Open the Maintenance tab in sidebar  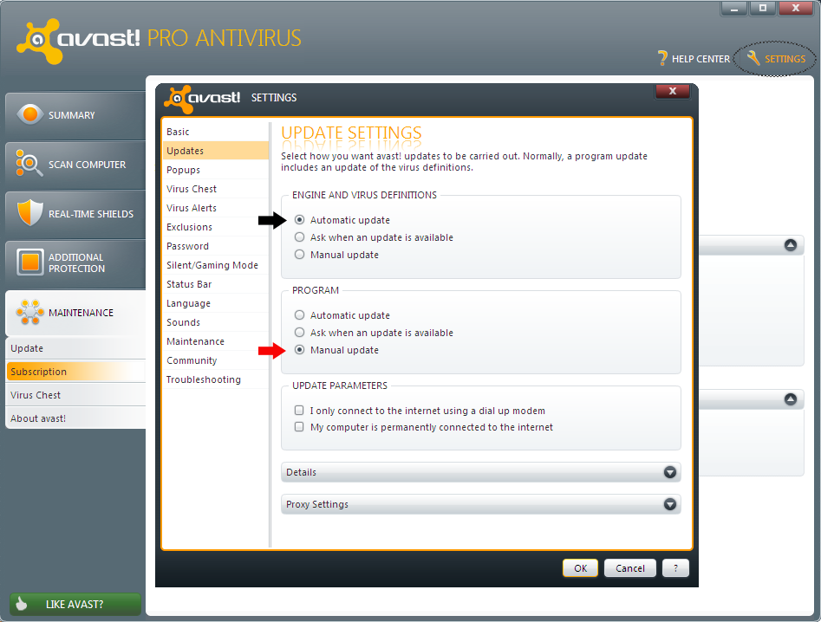click(x=75, y=313)
